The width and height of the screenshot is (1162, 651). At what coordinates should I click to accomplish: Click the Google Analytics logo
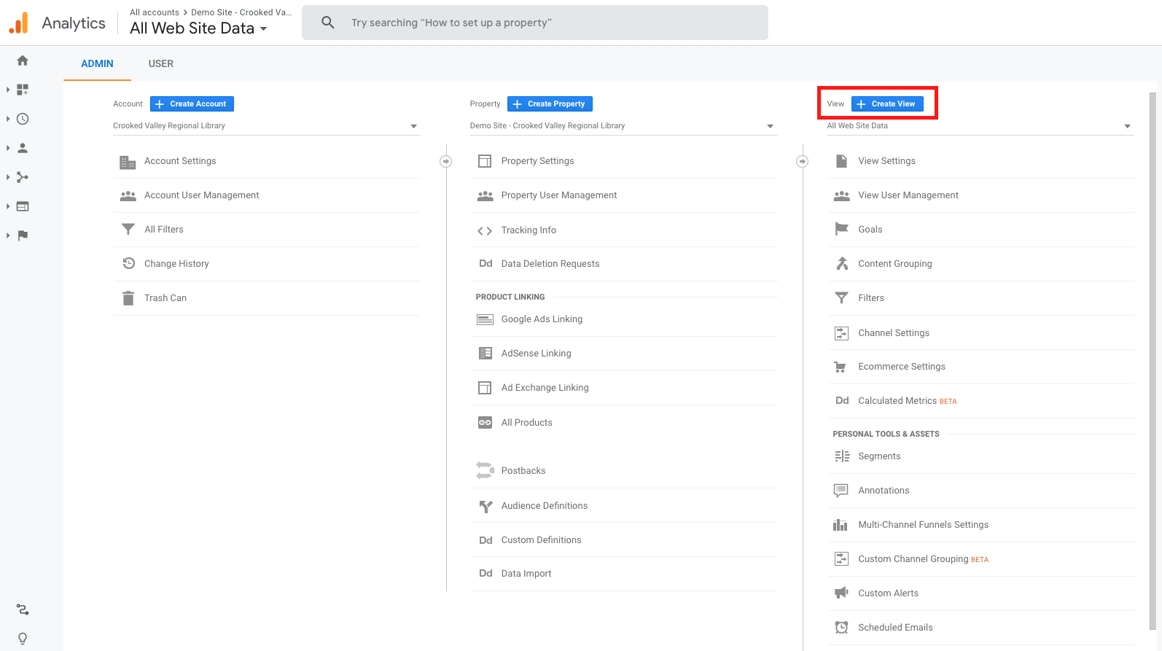point(18,23)
